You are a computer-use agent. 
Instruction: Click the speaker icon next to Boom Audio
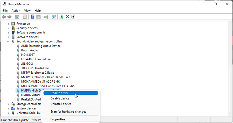pyautogui.click(x=18, y=50)
